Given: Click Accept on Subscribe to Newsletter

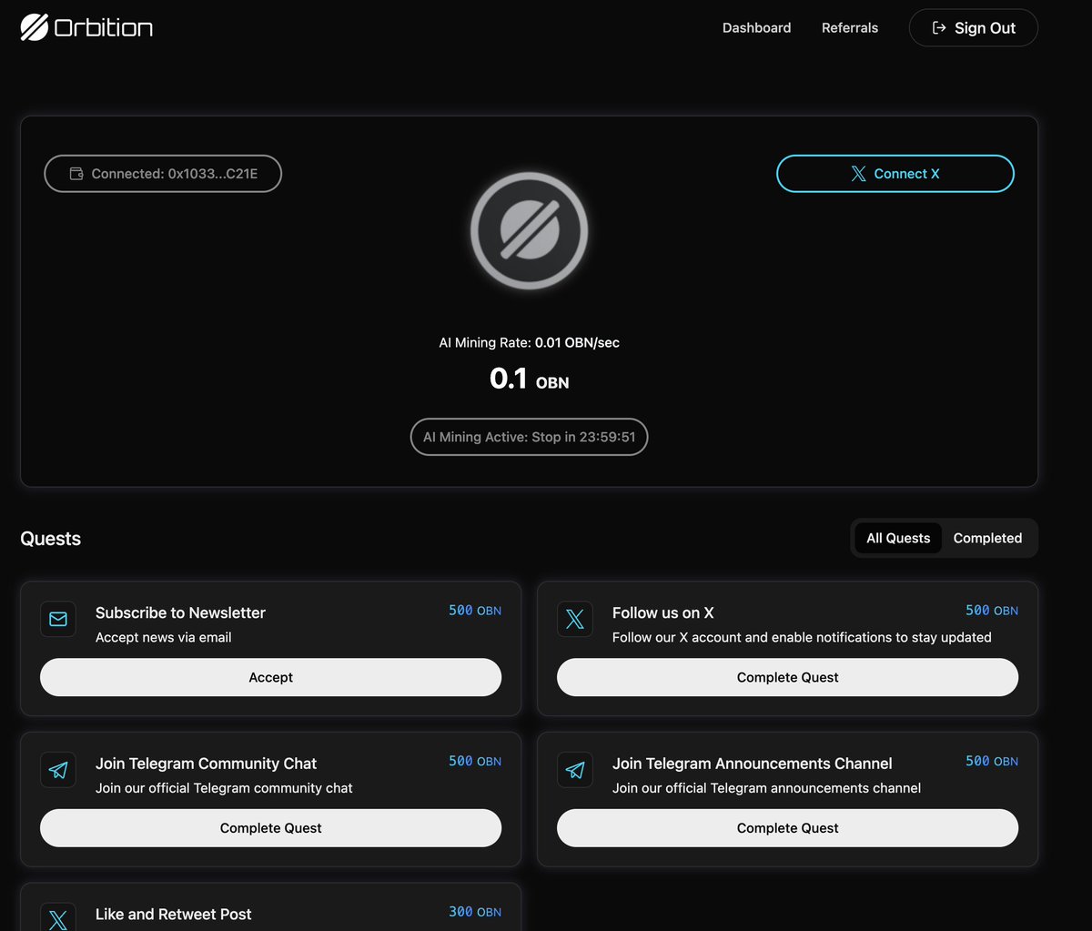Looking at the screenshot, I should 271,677.
